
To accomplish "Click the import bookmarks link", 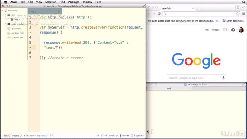I will [x=217, y=21].
